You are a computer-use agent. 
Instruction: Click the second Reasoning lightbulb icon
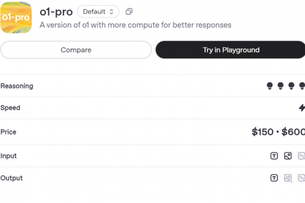pyautogui.click(x=281, y=86)
